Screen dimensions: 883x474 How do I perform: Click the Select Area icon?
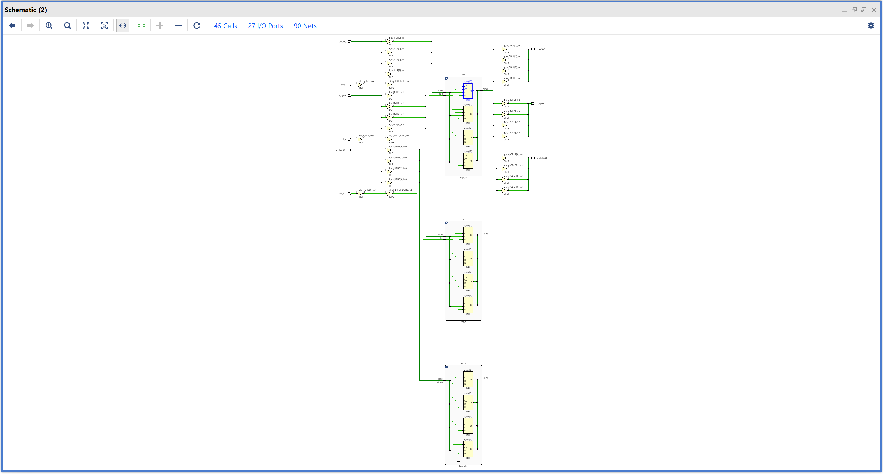pos(105,26)
